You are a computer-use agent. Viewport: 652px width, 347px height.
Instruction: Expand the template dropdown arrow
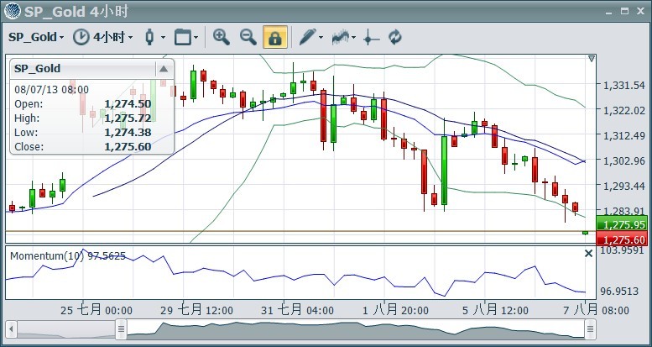tap(196, 38)
